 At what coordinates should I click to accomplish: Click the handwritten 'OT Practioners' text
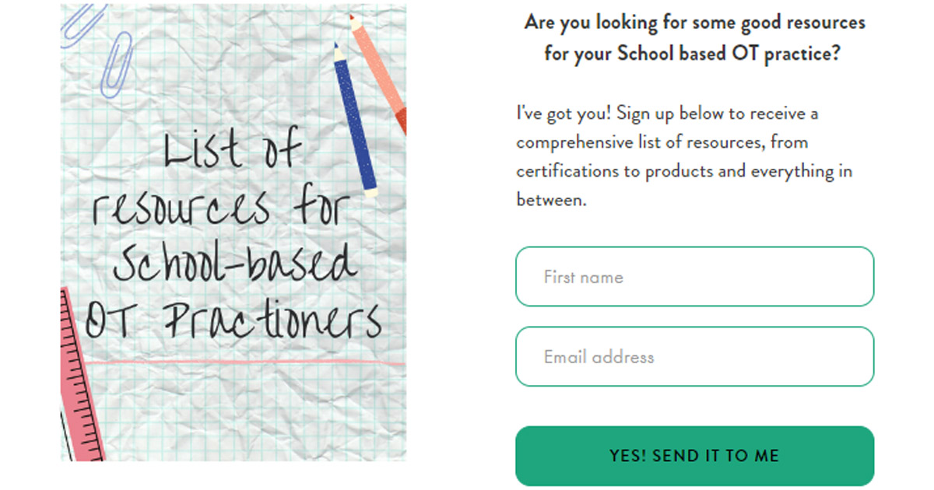[x=233, y=318]
